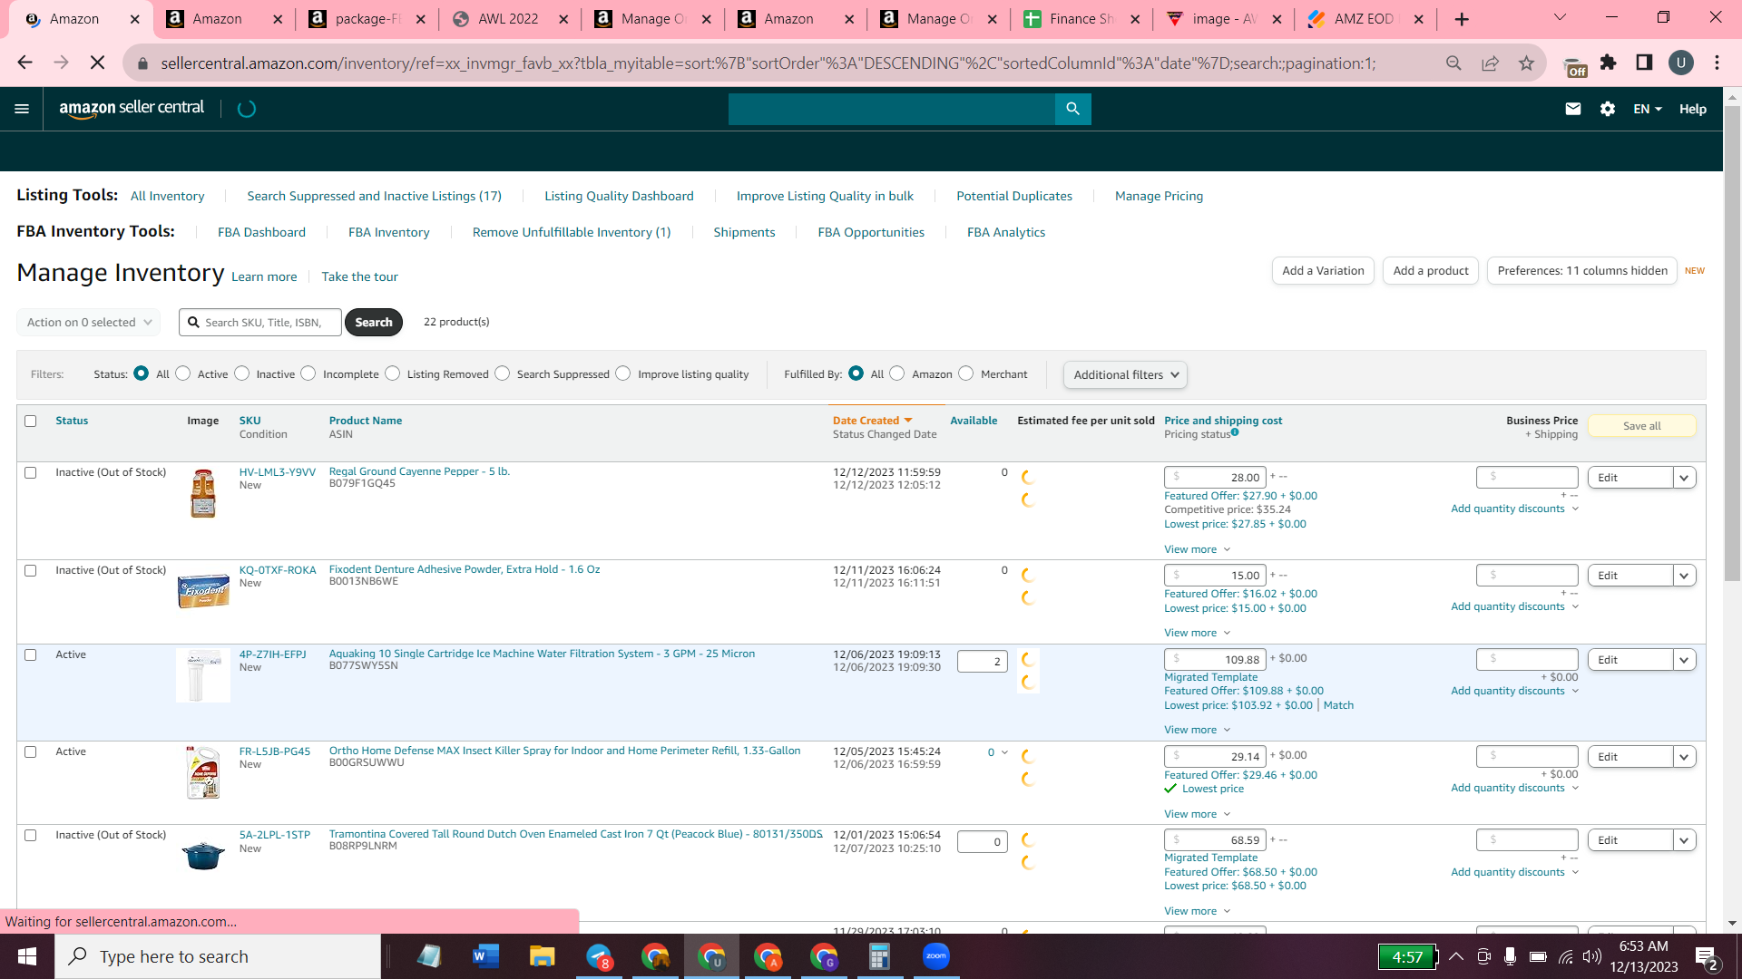1742x979 pixels.
Task: Open File Explorer from the taskbar
Action: 542,956
